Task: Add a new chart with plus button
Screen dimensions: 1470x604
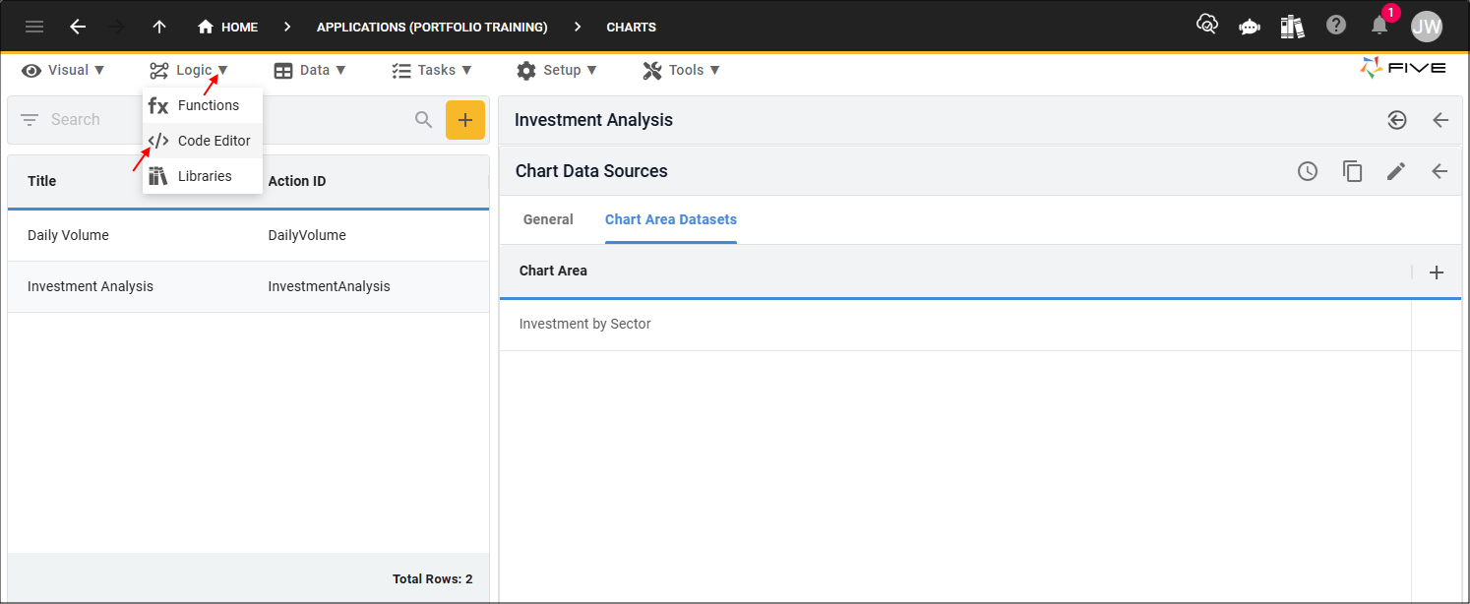Action: click(465, 120)
